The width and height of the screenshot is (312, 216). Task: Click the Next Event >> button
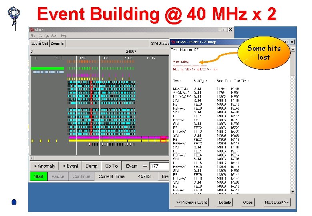[276, 202]
